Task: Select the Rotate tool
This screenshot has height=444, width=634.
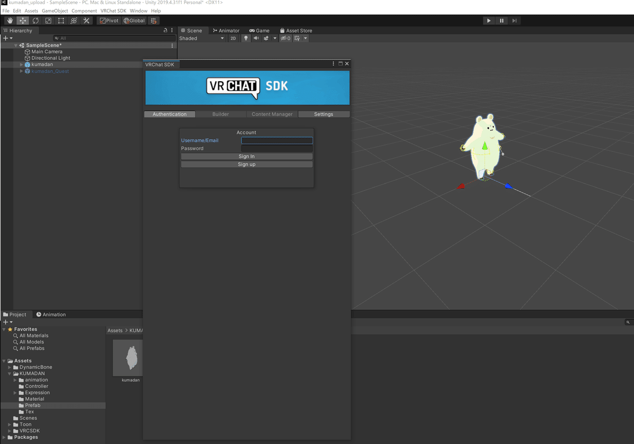Action: click(x=35, y=21)
